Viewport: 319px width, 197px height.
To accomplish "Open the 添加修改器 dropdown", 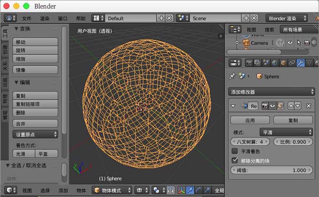I will 272,92.
